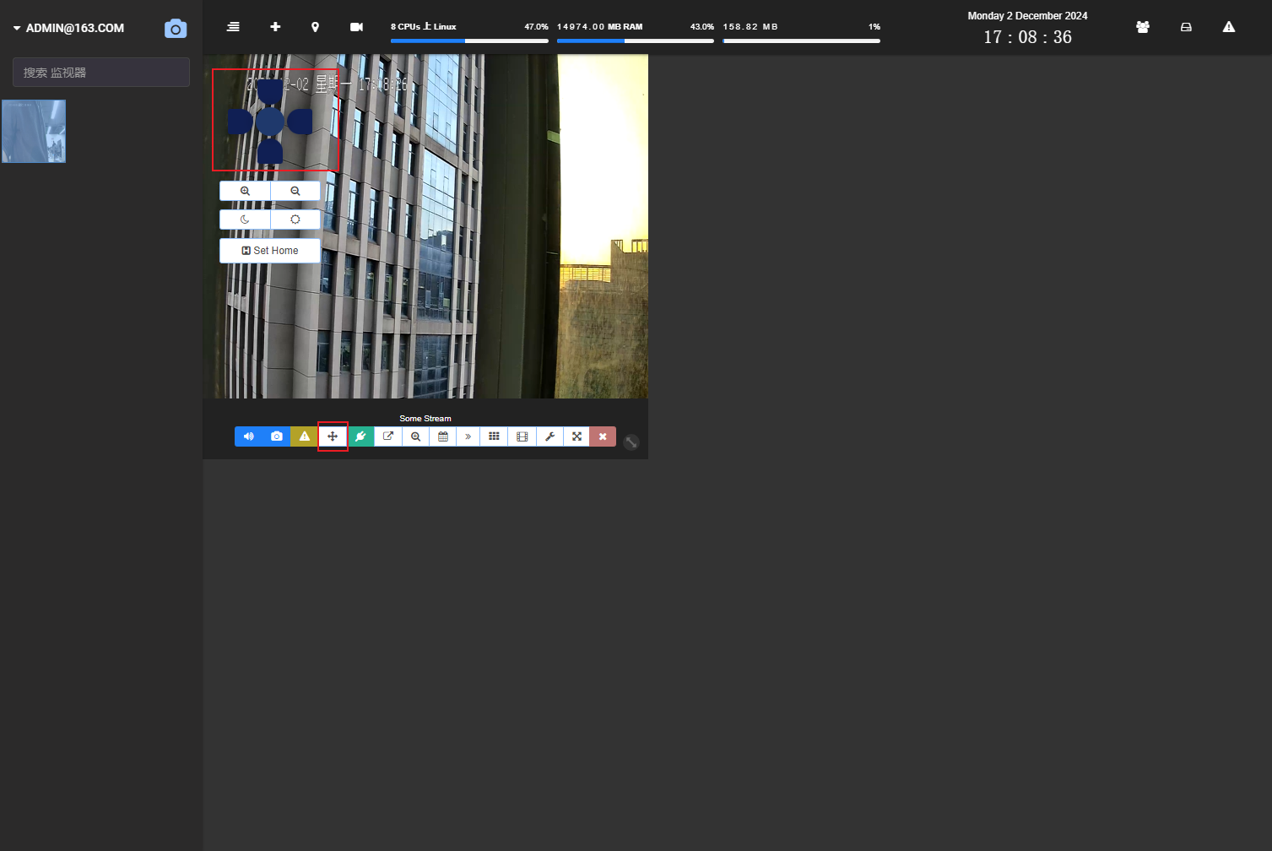Toggle the audio speaker icon in stream toolbar
The image size is (1272, 851).
(248, 436)
